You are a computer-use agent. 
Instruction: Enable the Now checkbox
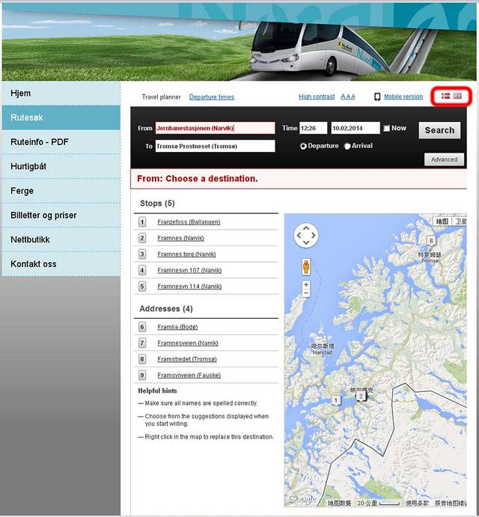click(386, 129)
